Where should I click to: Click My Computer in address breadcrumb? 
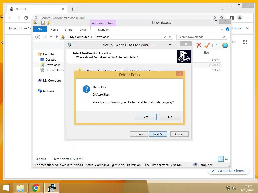coord(79,37)
